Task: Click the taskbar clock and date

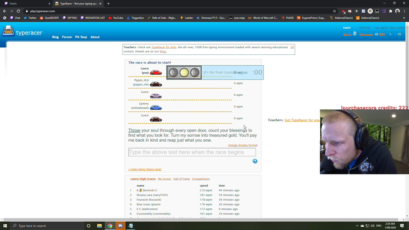Action: click(390, 226)
